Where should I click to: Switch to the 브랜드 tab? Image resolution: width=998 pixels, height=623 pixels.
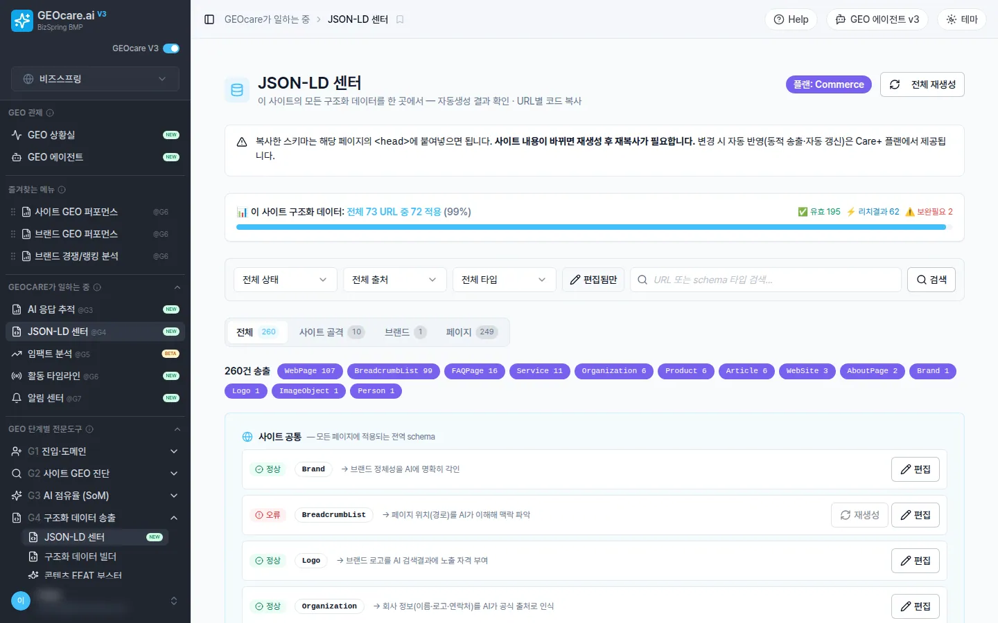pyautogui.click(x=405, y=332)
